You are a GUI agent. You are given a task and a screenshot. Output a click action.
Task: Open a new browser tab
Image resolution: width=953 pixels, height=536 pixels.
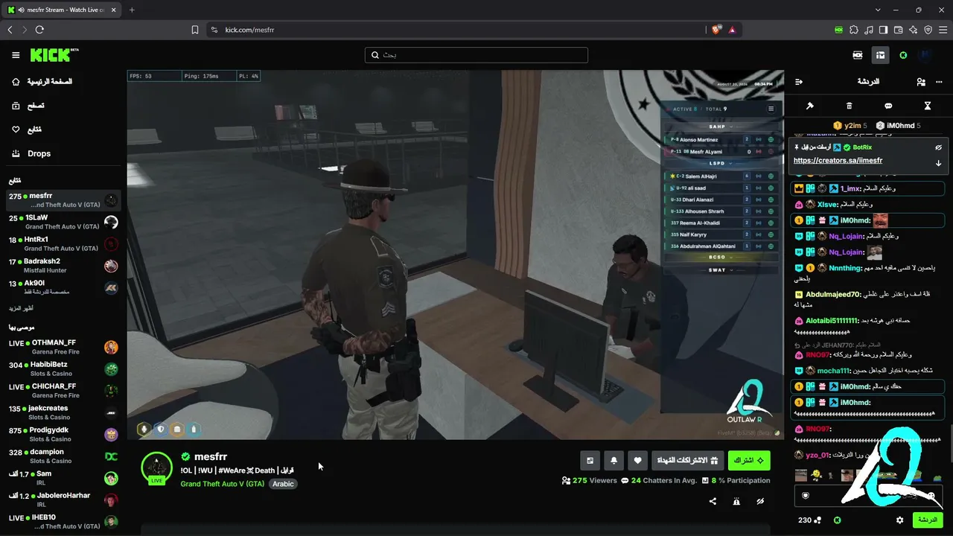[x=132, y=10]
